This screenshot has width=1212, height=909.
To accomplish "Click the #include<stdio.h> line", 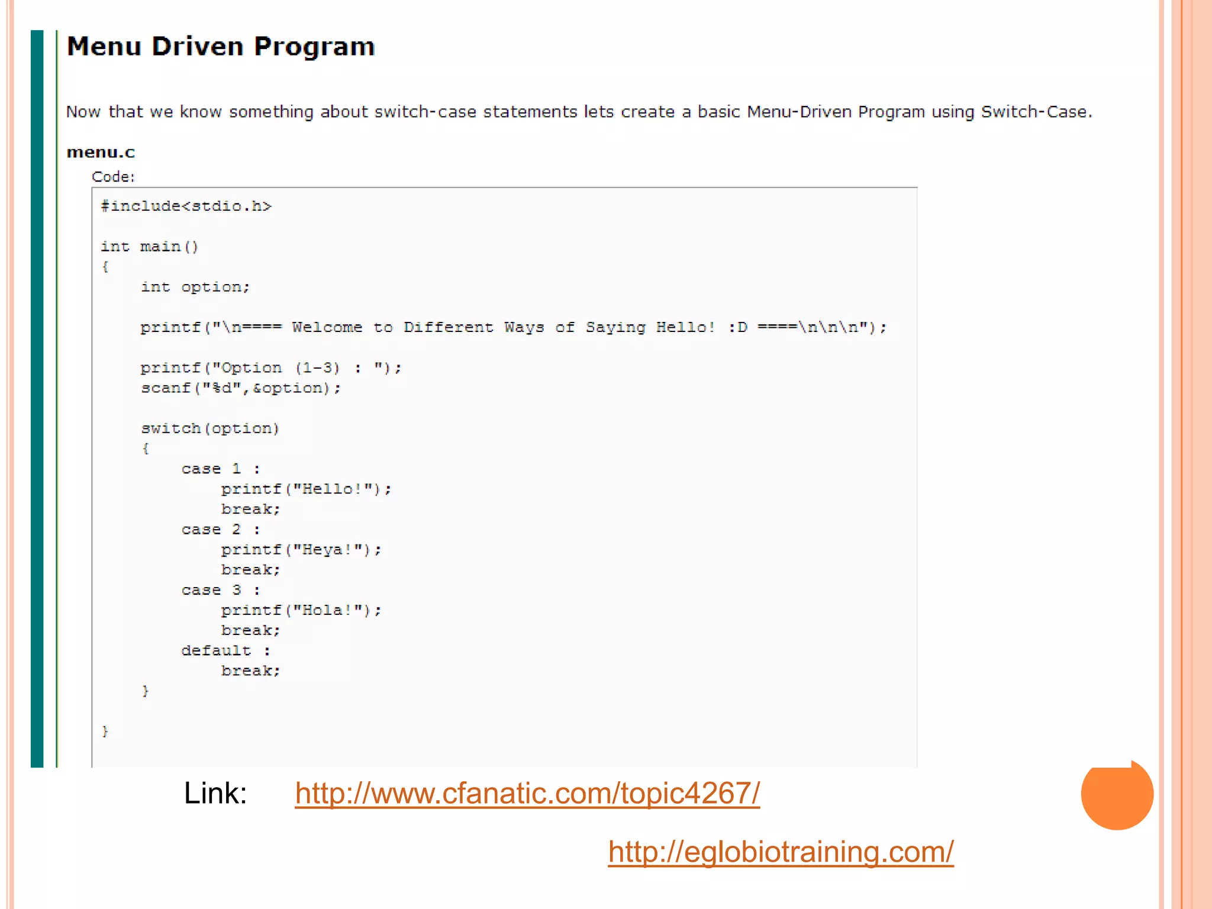I will point(186,207).
